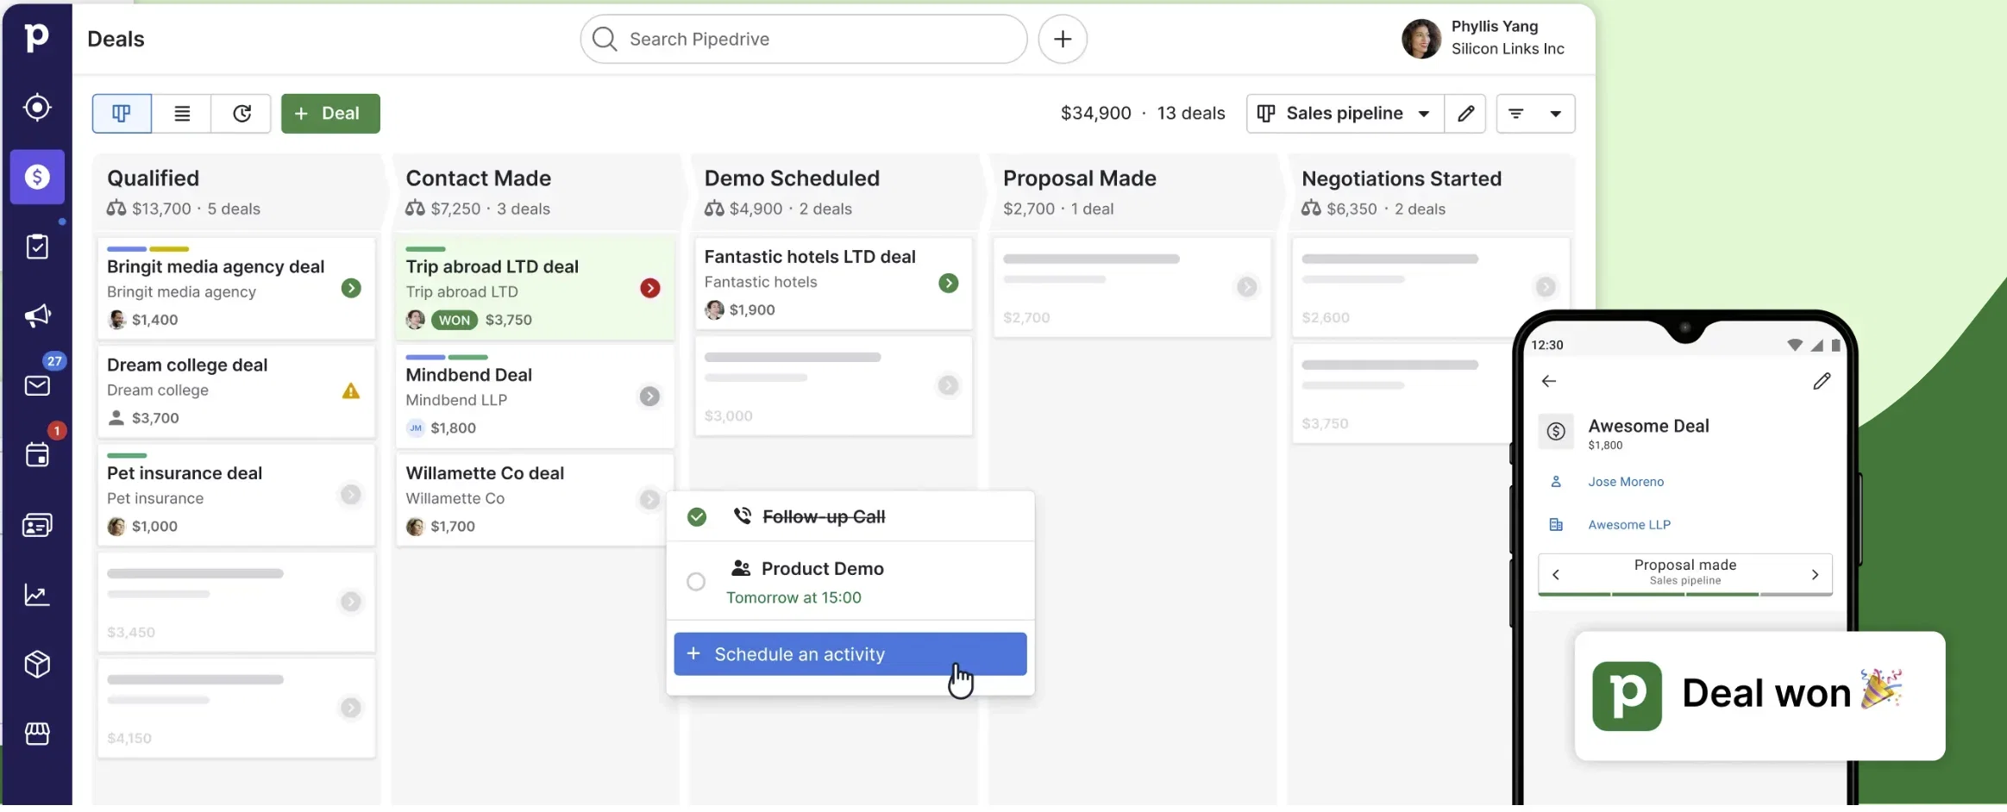This screenshot has width=2007, height=812.
Task: Open the Activities calendar icon in sidebar
Action: coord(37,454)
